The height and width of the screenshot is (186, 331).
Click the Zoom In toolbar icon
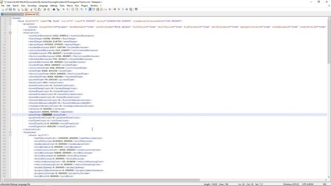(63, 9)
